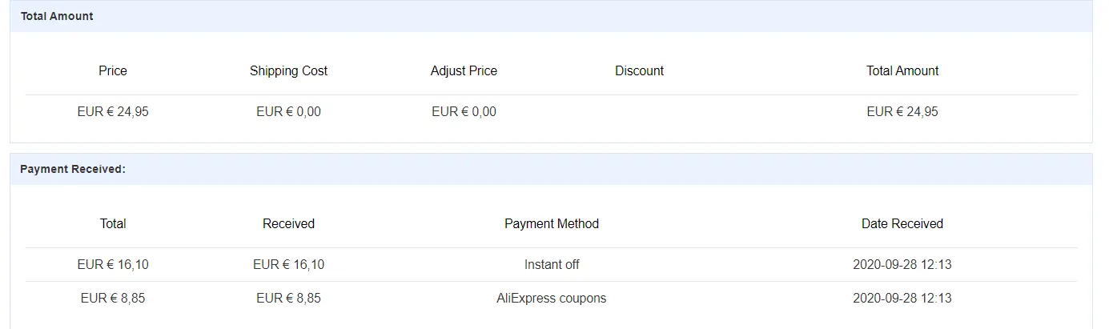Select the Price column header
Image resolution: width=1109 pixels, height=329 pixels.
pyautogui.click(x=113, y=70)
